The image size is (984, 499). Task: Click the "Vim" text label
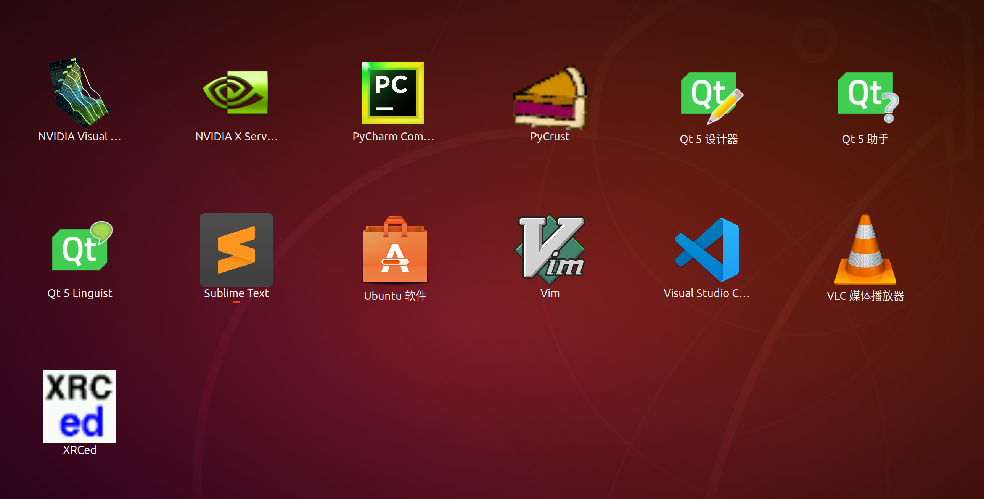click(x=550, y=293)
